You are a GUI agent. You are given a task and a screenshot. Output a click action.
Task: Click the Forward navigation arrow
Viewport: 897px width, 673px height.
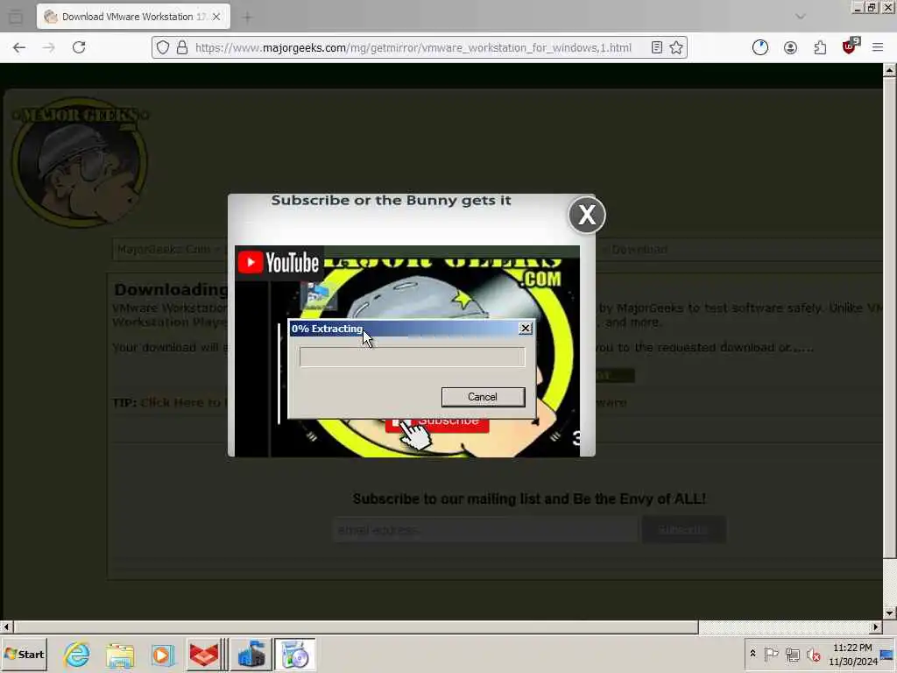point(49,47)
